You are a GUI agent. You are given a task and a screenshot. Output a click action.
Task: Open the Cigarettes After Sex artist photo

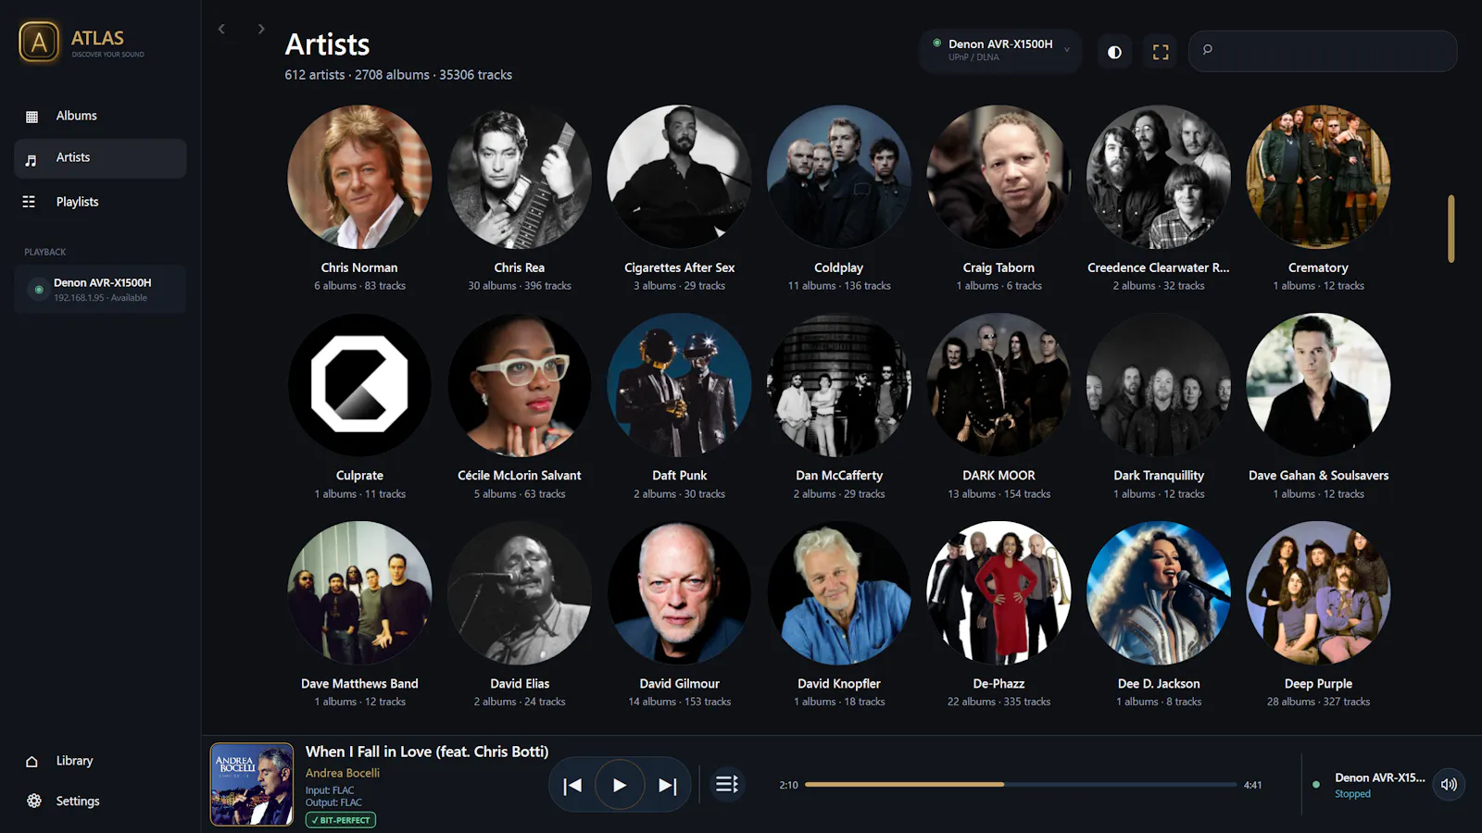[679, 177]
